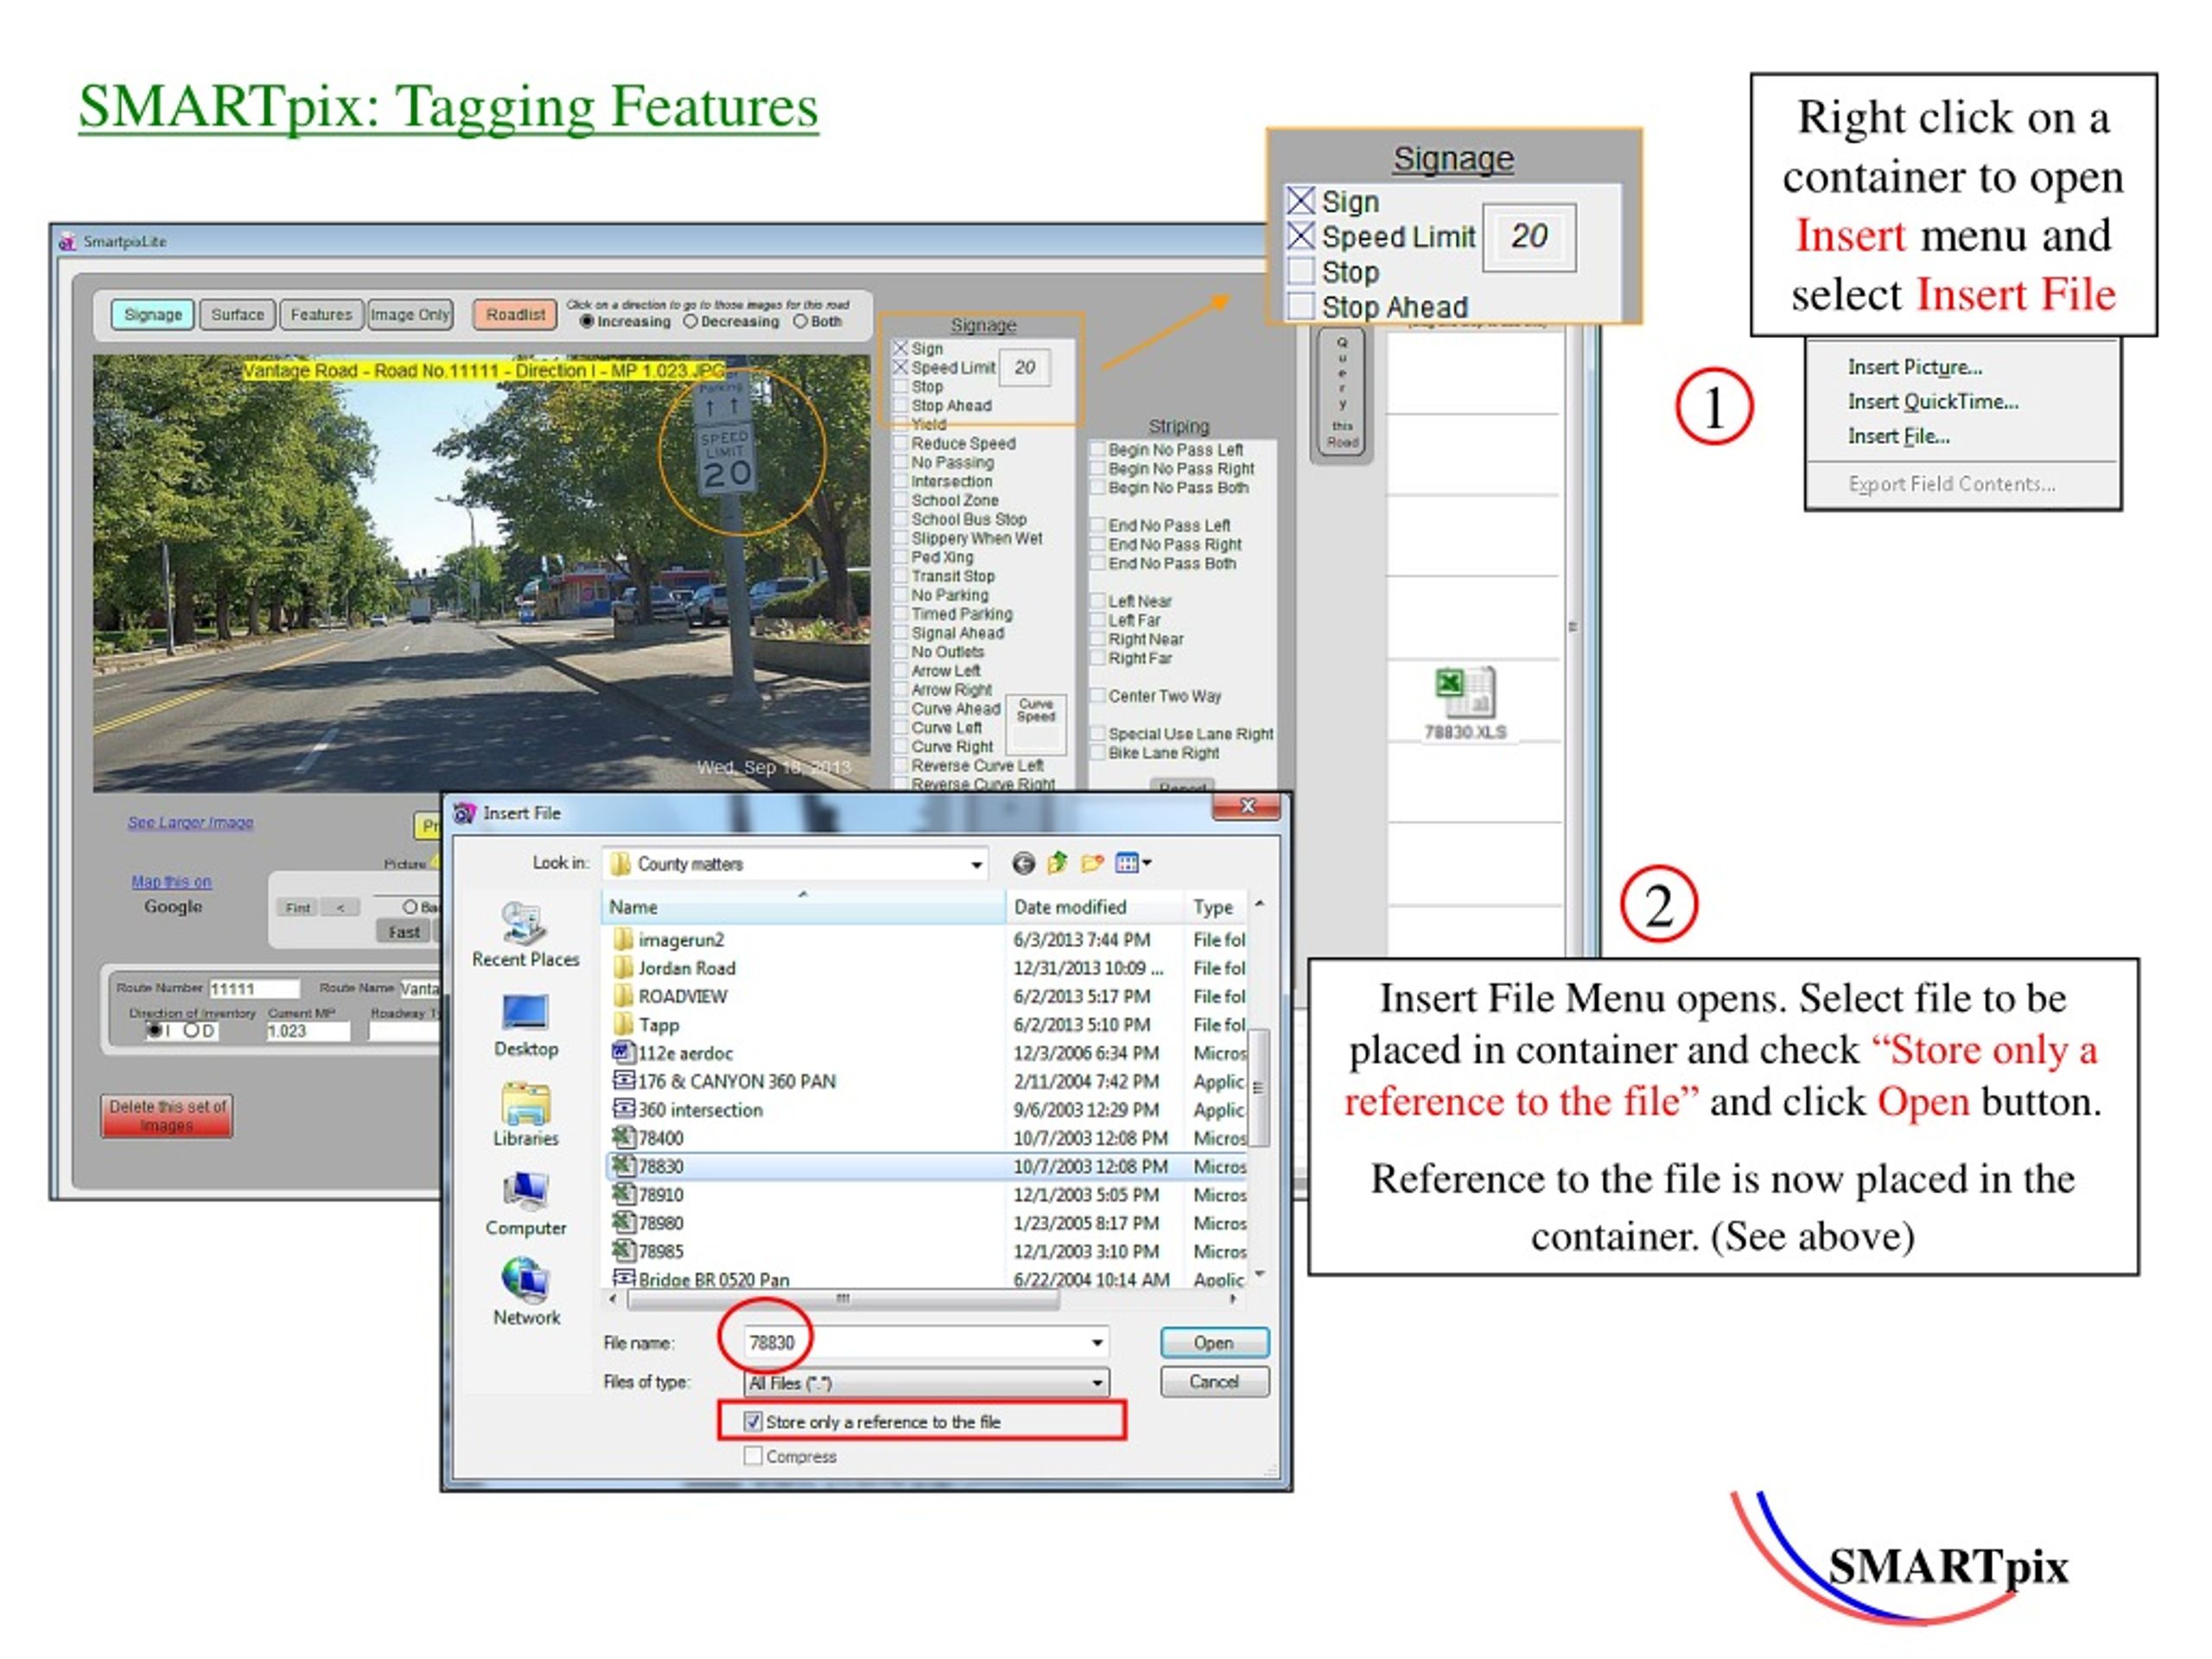Check the Reduce Speed signage box
The image size is (2212, 1659).
901,443
